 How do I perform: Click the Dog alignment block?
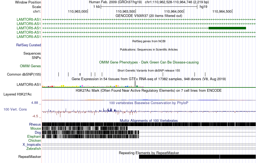(x=91, y=132)
